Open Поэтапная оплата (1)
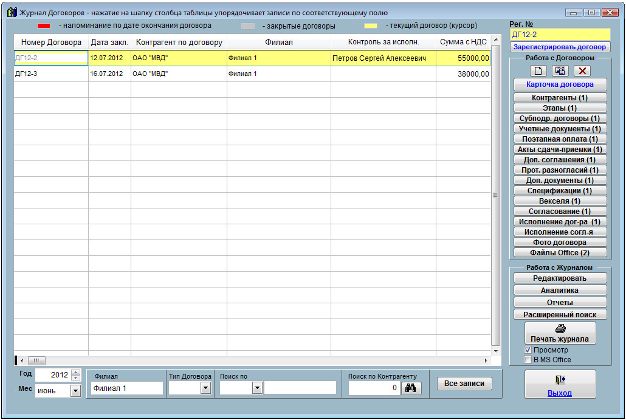Viewport: 626px width, 420px height. pos(560,139)
